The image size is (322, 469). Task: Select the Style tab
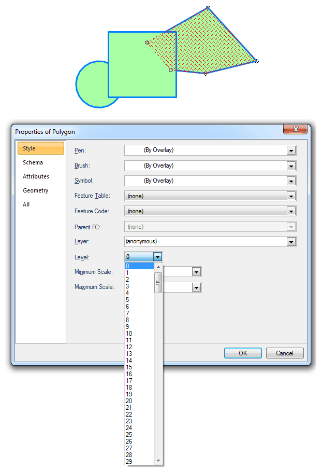41,148
